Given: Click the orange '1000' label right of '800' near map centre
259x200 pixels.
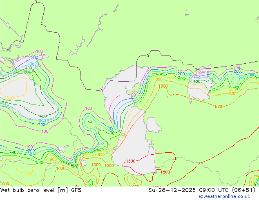Looking at the screenshot, I should 163,86.
